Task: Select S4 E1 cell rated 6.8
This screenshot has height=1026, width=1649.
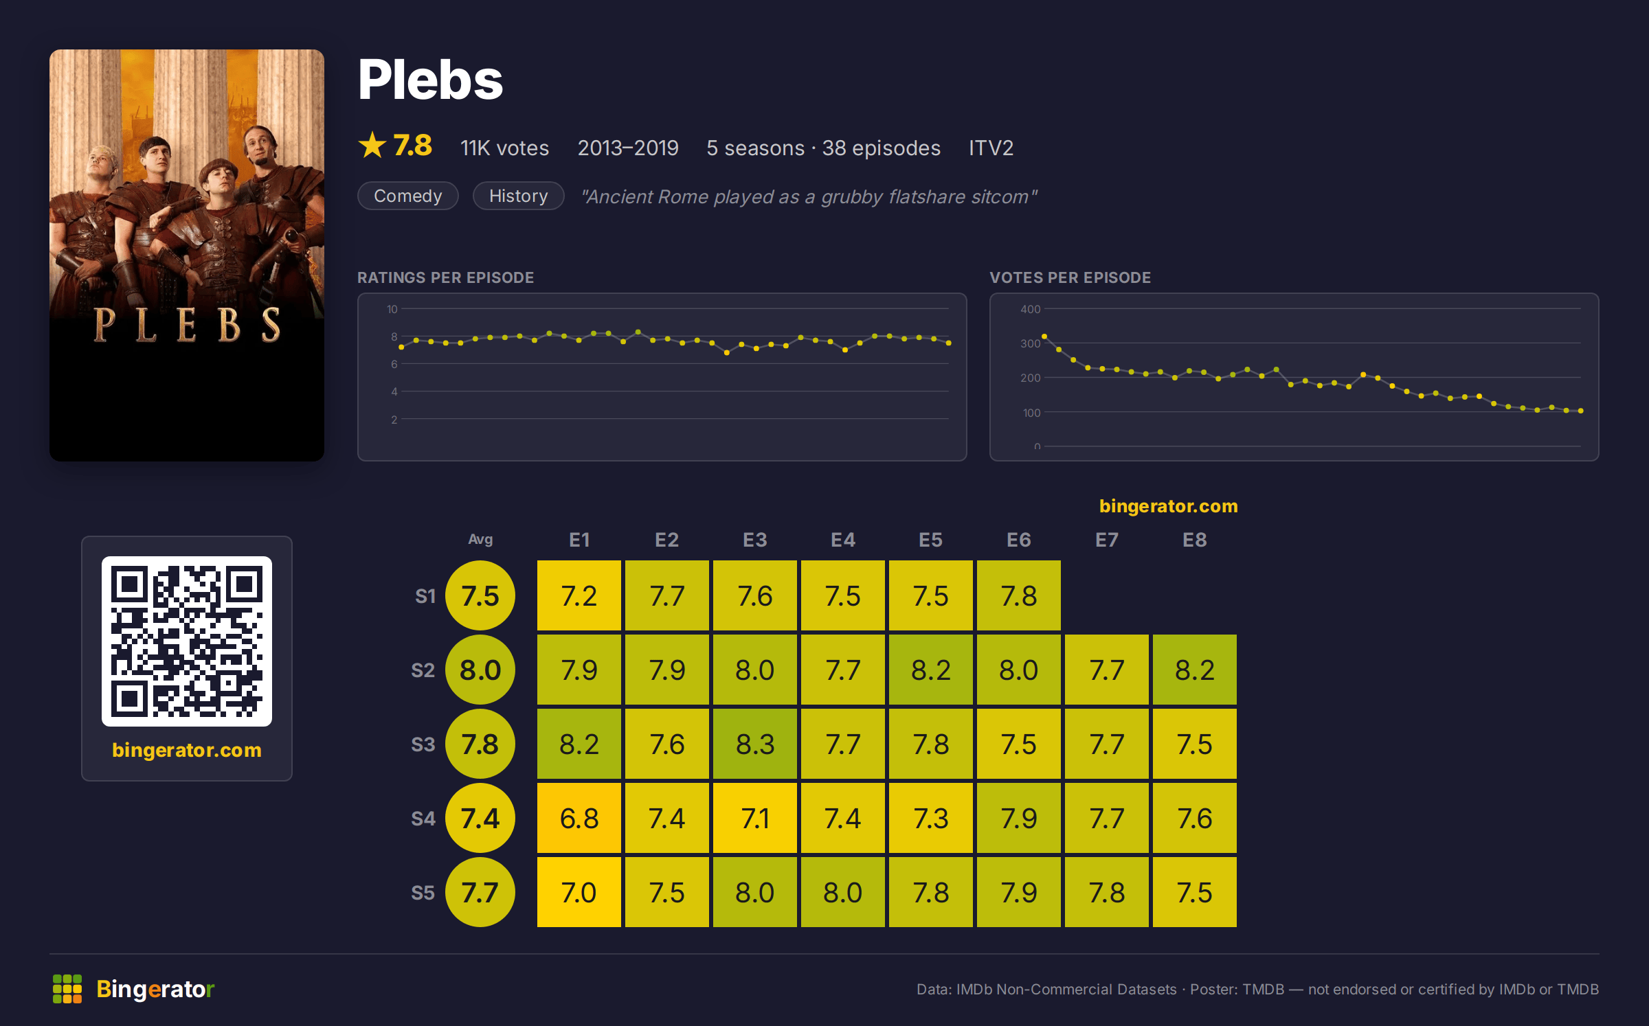Action: [579, 818]
